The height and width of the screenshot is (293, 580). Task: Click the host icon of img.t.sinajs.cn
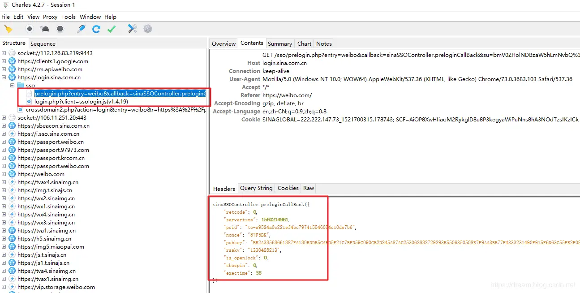coord(12,190)
